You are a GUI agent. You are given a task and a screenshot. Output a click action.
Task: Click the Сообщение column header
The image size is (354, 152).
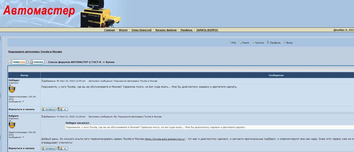click(276, 75)
